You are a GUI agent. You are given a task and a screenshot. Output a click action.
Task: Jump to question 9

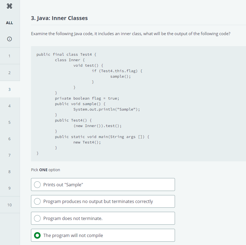[10, 188]
